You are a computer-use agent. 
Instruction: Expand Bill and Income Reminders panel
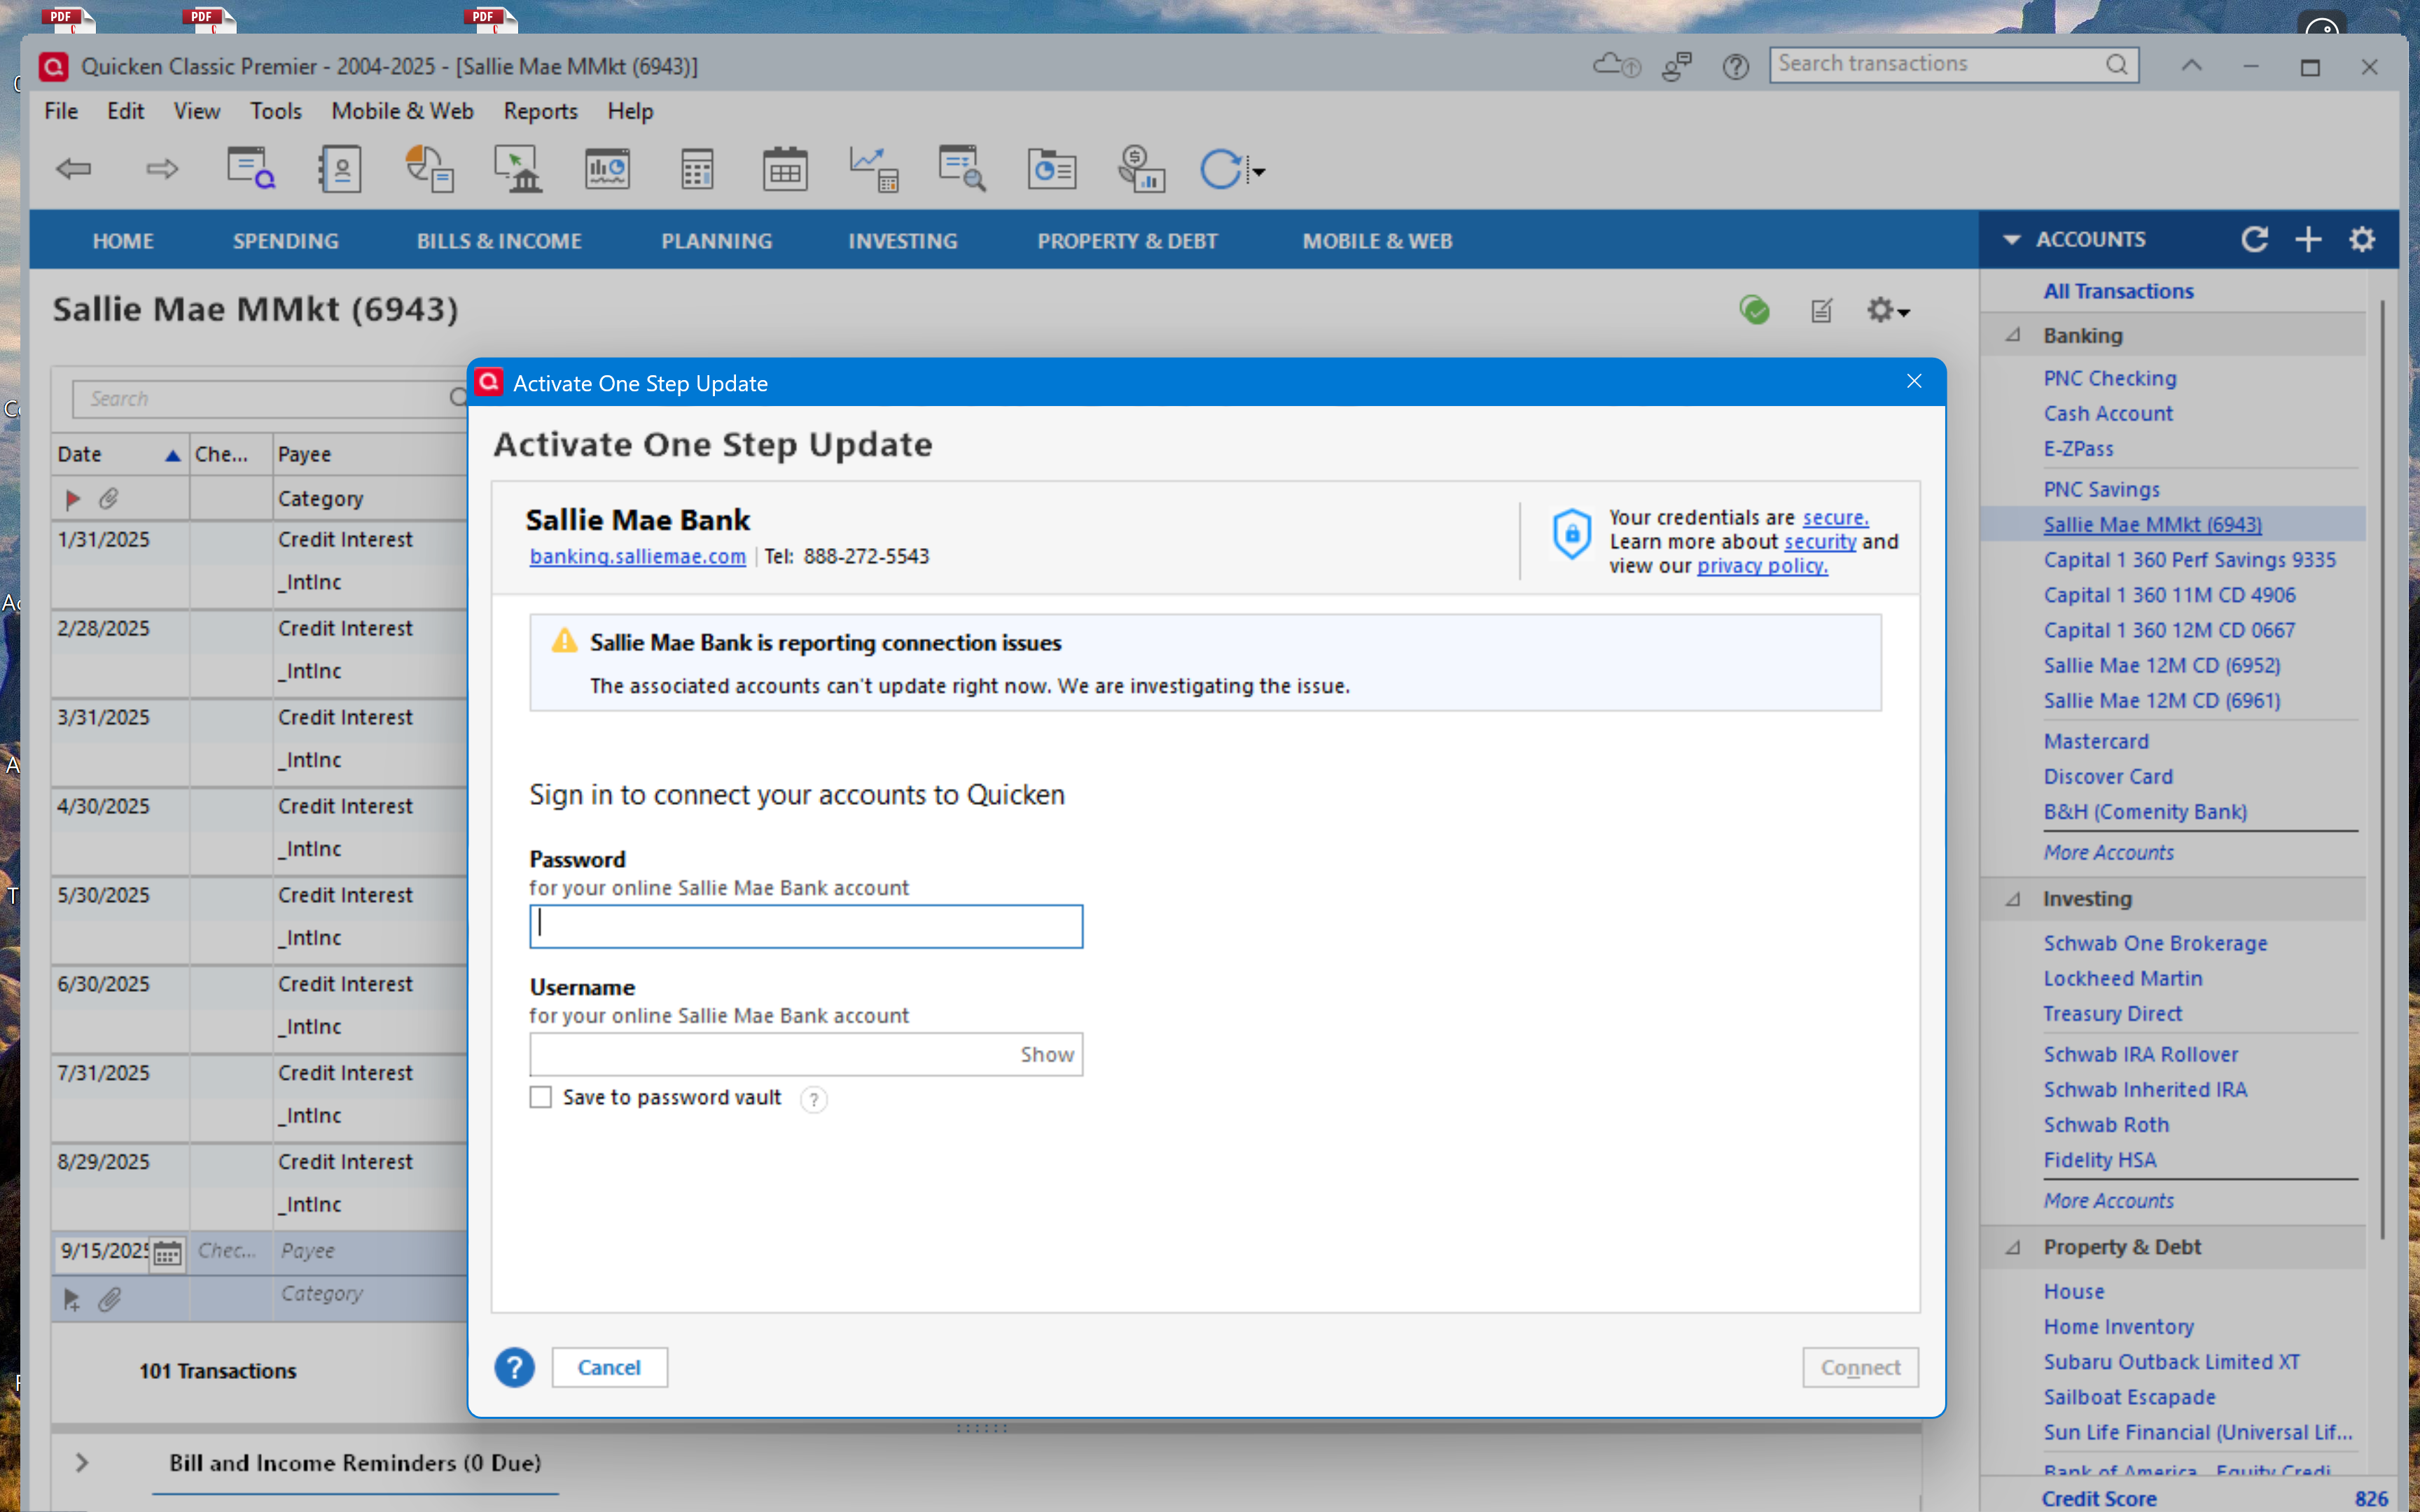coord(82,1462)
